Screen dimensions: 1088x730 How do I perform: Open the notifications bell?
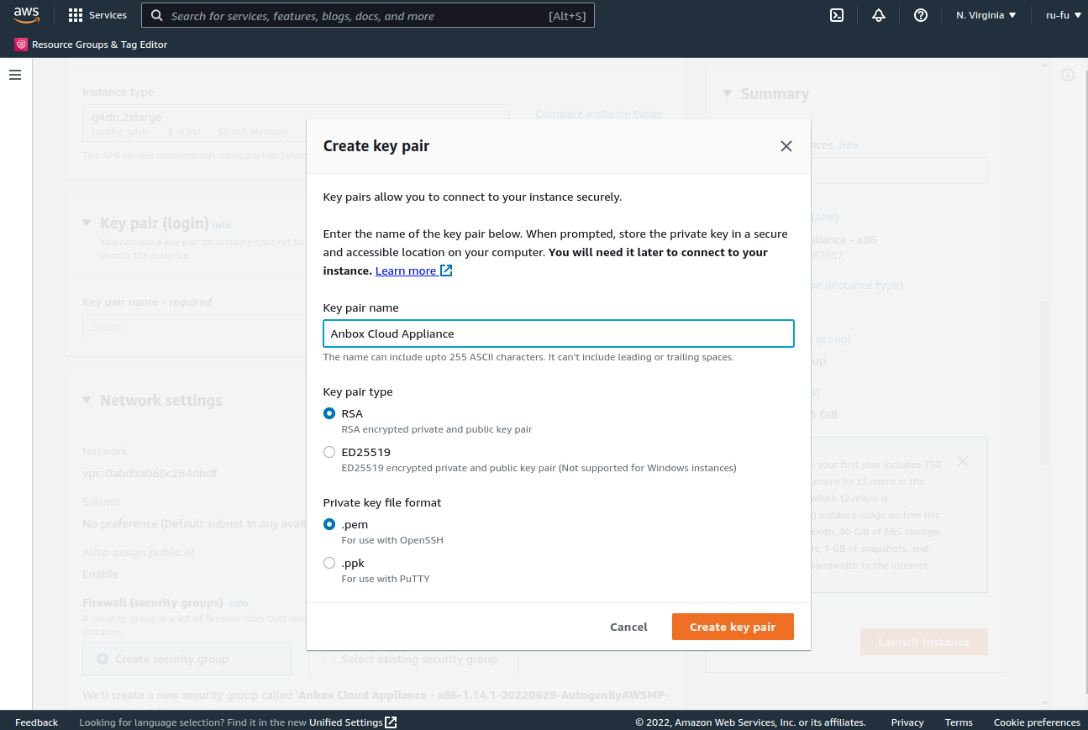pos(878,14)
